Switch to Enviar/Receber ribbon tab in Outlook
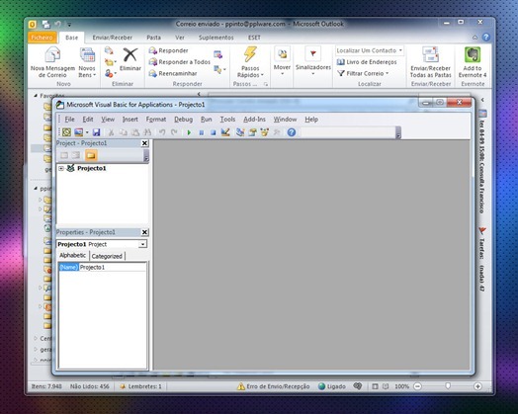 [113, 38]
